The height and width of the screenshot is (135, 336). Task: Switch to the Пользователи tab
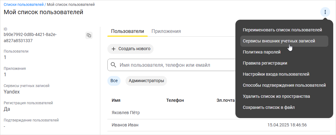click(x=127, y=31)
